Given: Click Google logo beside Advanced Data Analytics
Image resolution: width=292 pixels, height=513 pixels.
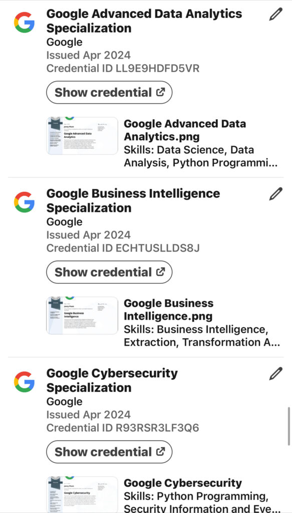Looking at the screenshot, I should click(24, 22).
